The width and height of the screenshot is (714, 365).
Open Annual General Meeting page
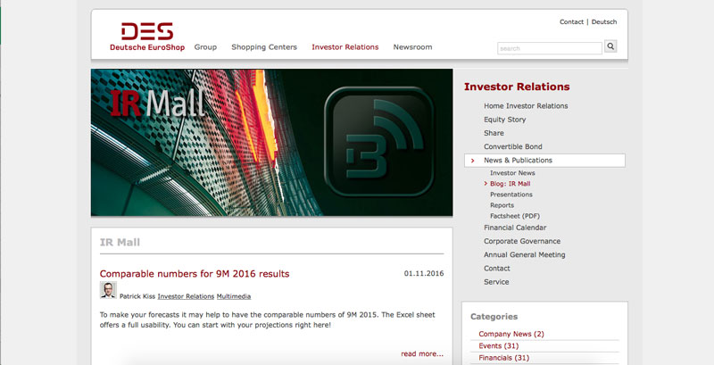click(524, 255)
